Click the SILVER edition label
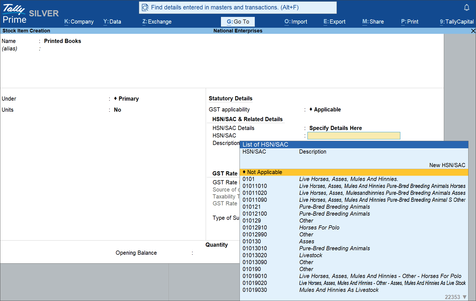Image resolution: width=476 pixels, height=301 pixels. [44, 13]
